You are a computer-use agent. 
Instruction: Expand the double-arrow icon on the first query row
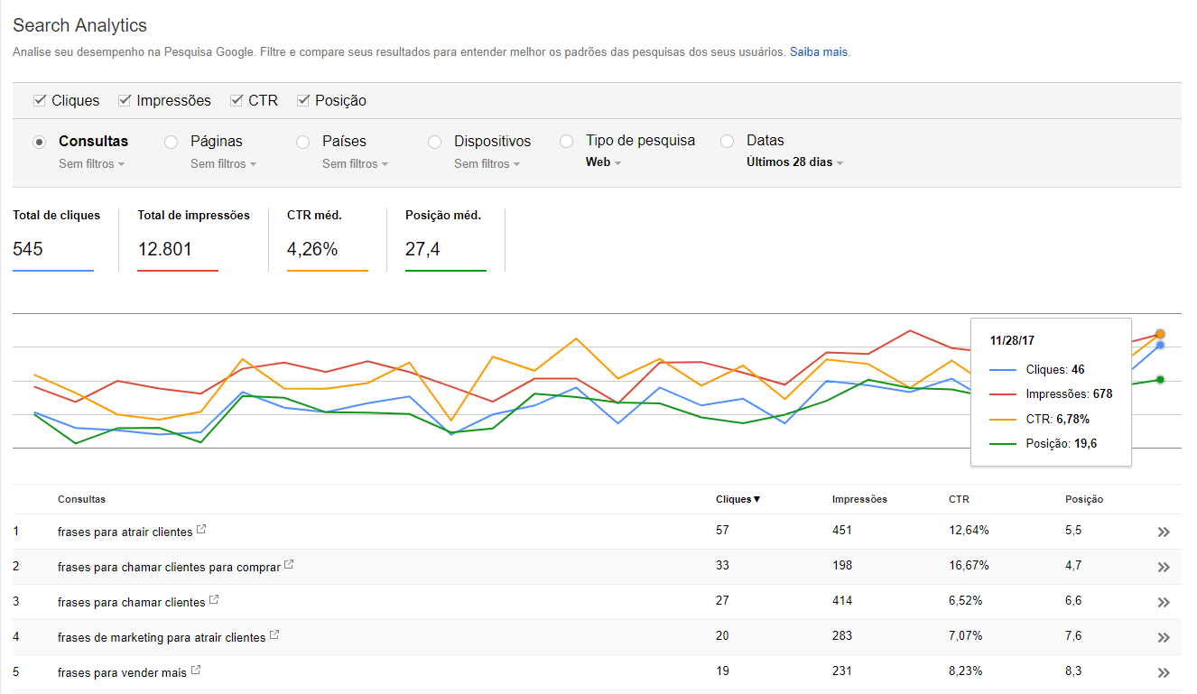click(1165, 532)
